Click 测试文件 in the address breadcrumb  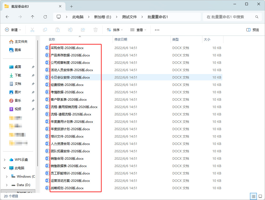129,17
